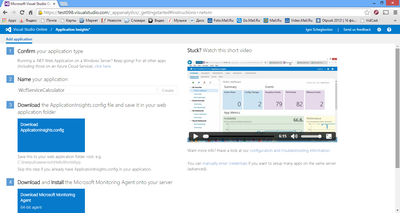The image size is (400, 213).
Task: Click the red extension icon in toolbar
Action: 377,13
